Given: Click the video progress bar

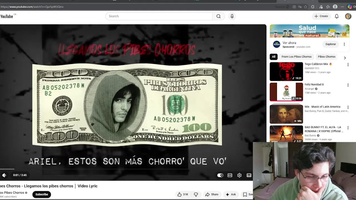Looking at the screenshot, I should coord(126,169).
